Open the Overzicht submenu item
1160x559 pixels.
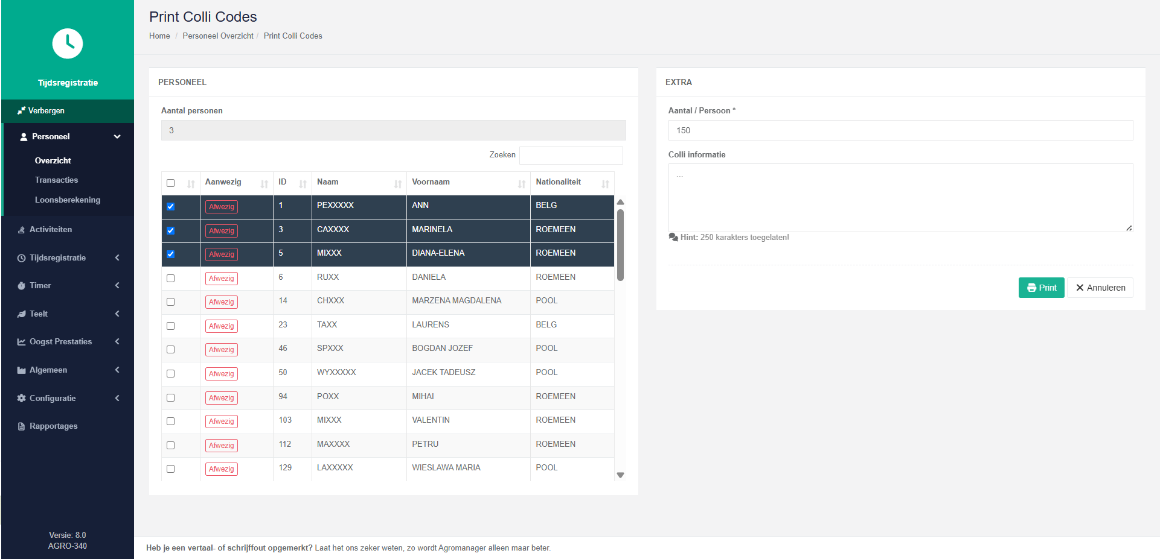click(x=53, y=161)
